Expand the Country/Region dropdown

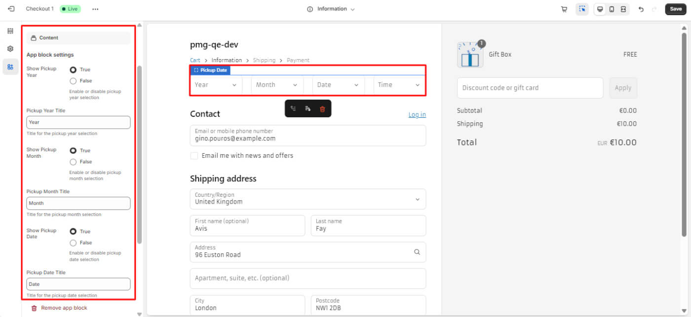coord(307,199)
